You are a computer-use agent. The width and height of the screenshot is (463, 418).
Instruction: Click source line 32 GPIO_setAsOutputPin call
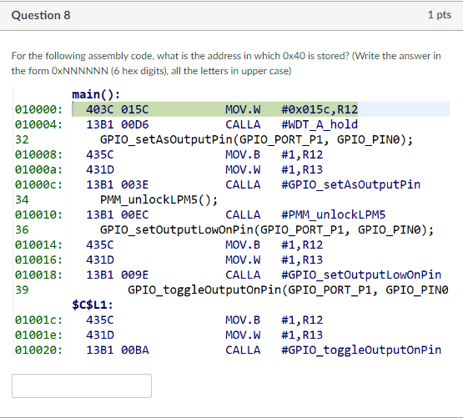coord(256,139)
